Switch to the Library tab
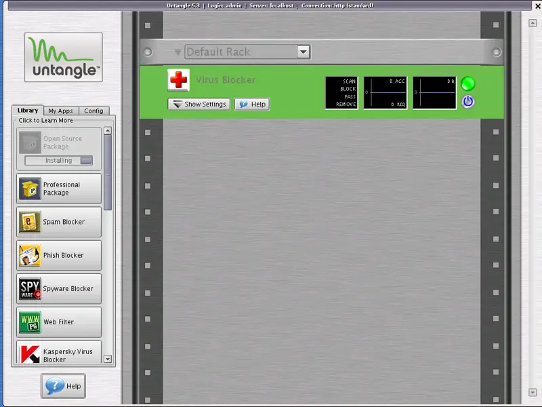 (x=28, y=111)
